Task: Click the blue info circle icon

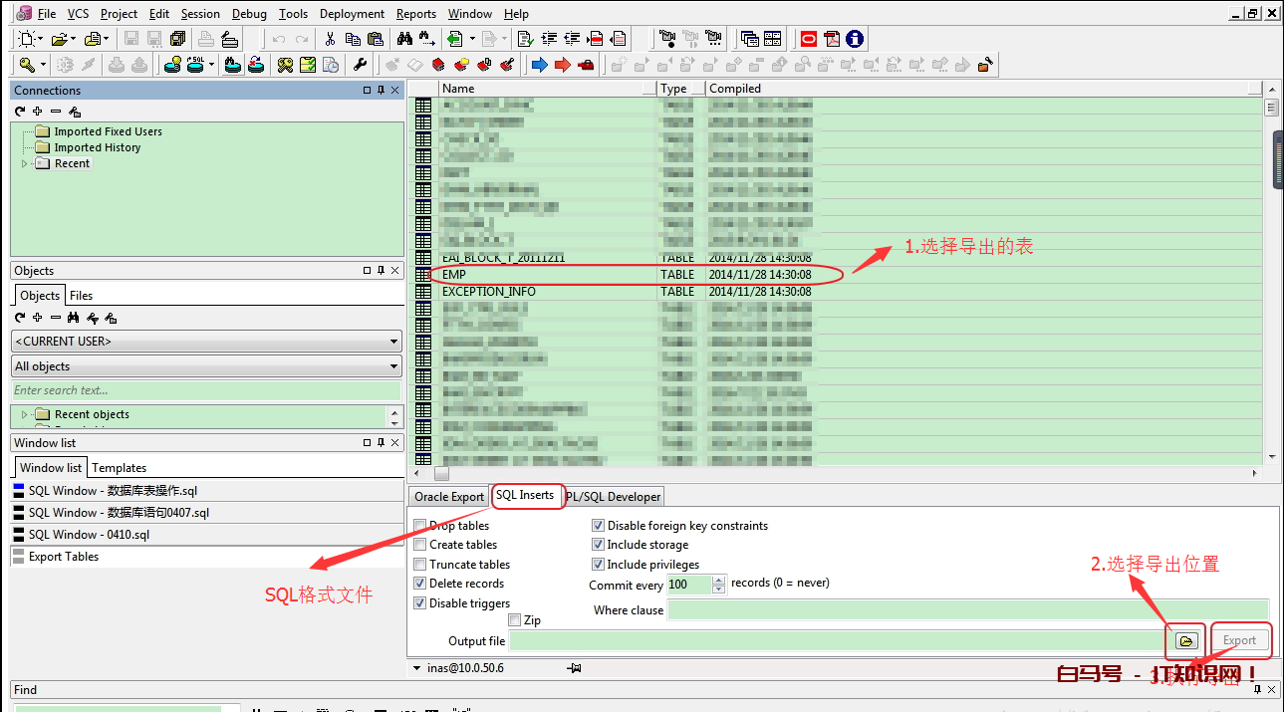Action: (854, 39)
